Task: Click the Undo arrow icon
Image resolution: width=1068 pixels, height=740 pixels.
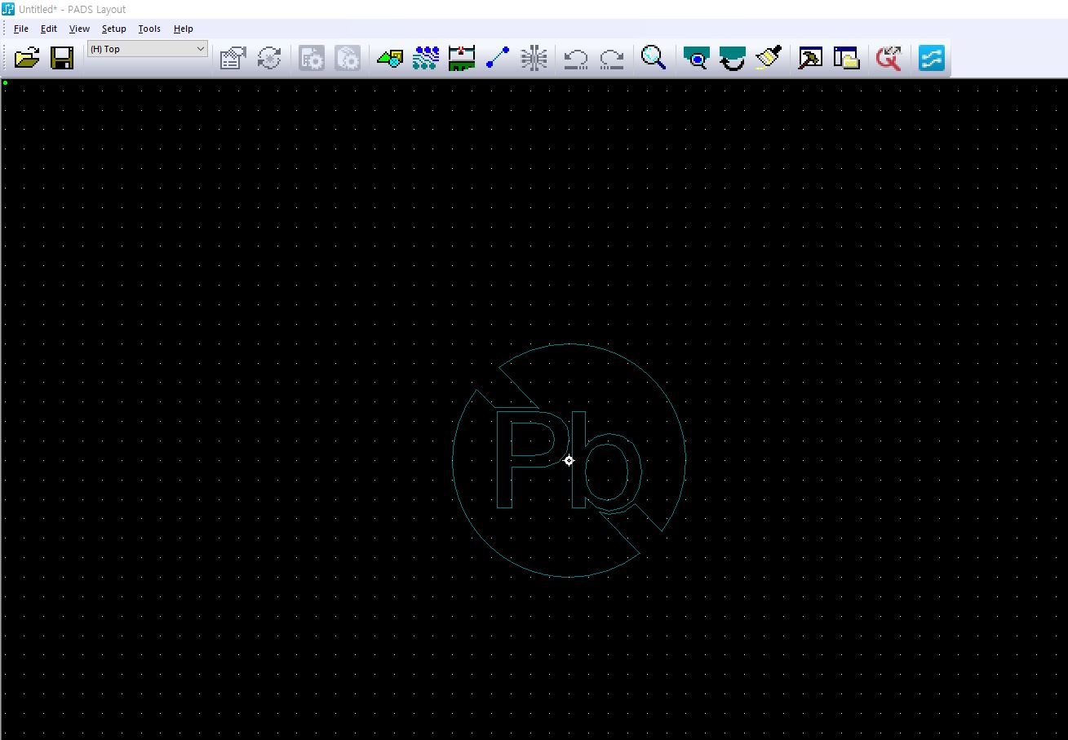Action: (576, 58)
